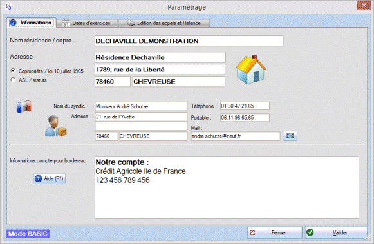Open the Edition des appels et Relance tab
The width and height of the screenshot is (374, 244).
164,23
